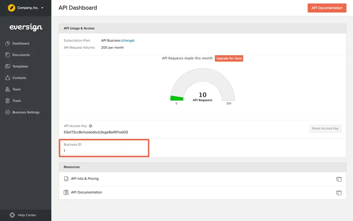The height and width of the screenshot is (221, 353).
Task: Click the eversign logo
Action: click(26, 27)
